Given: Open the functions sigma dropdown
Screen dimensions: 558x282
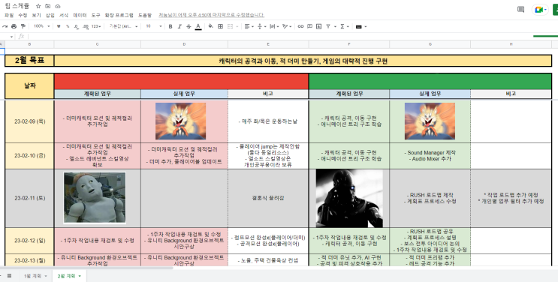Looking at the screenshot, I should (x=344, y=26).
